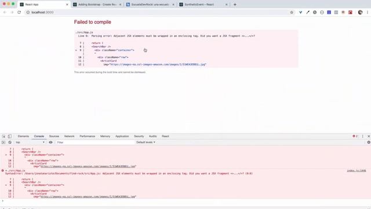Expand the ./src/App.js console error entry
The image size is (371, 209).
click(6, 171)
